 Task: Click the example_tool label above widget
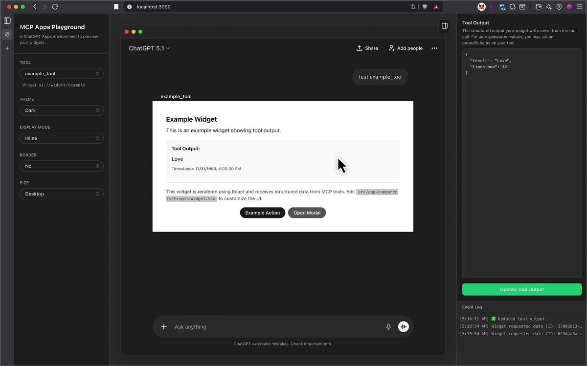pyautogui.click(x=176, y=96)
